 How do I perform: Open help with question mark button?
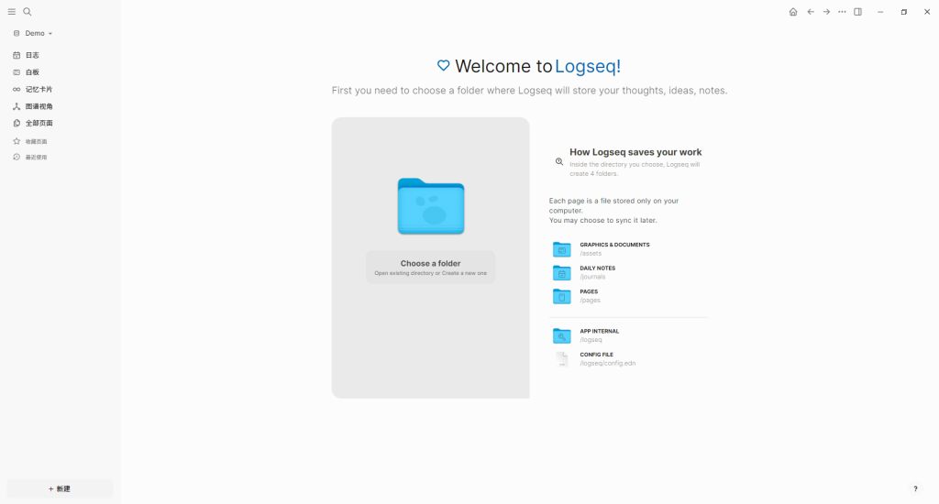click(x=915, y=489)
